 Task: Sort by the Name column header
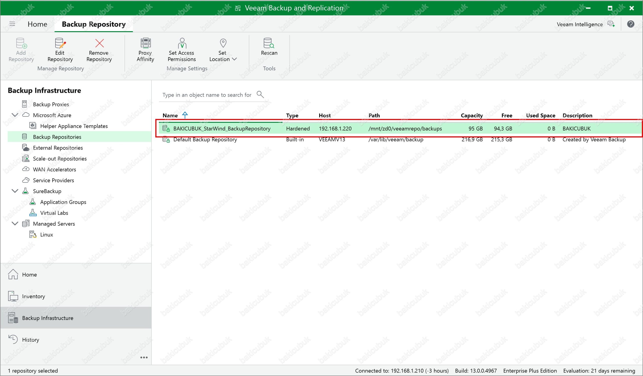(170, 115)
